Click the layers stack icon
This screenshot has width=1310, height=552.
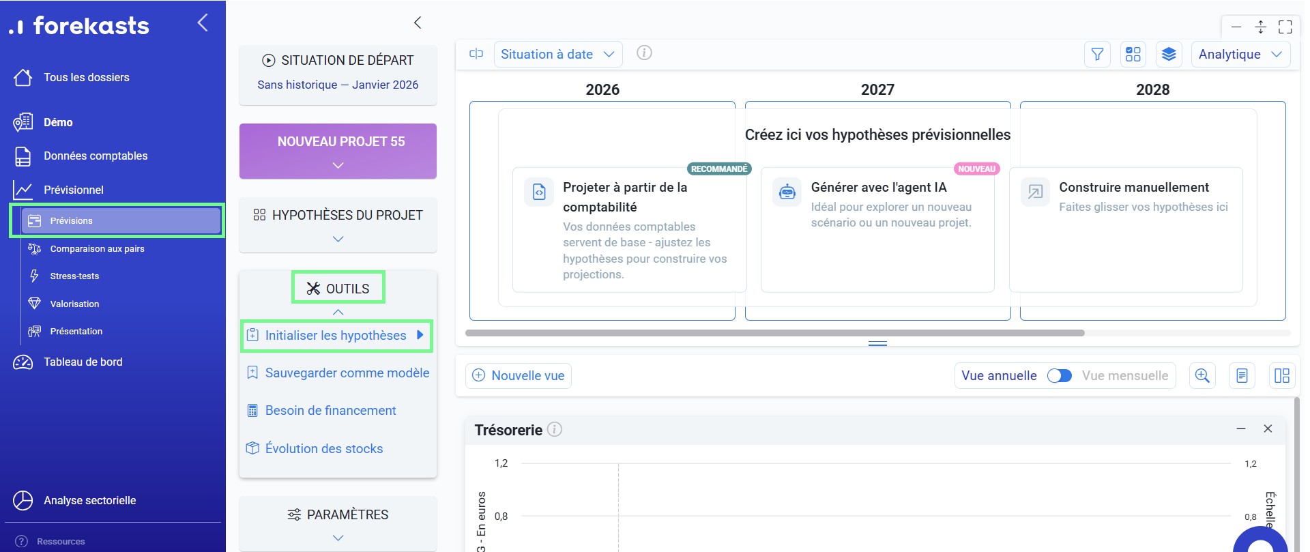tap(1169, 55)
